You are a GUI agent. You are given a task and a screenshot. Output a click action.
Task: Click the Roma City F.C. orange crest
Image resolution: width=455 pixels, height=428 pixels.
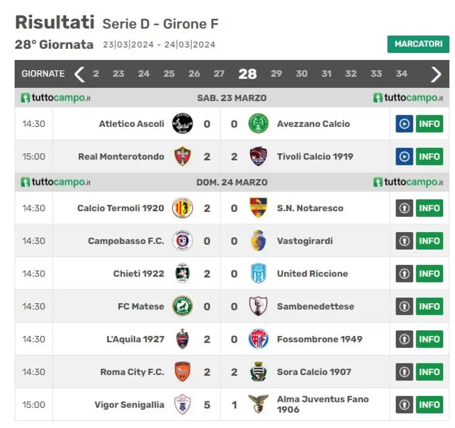(182, 372)
